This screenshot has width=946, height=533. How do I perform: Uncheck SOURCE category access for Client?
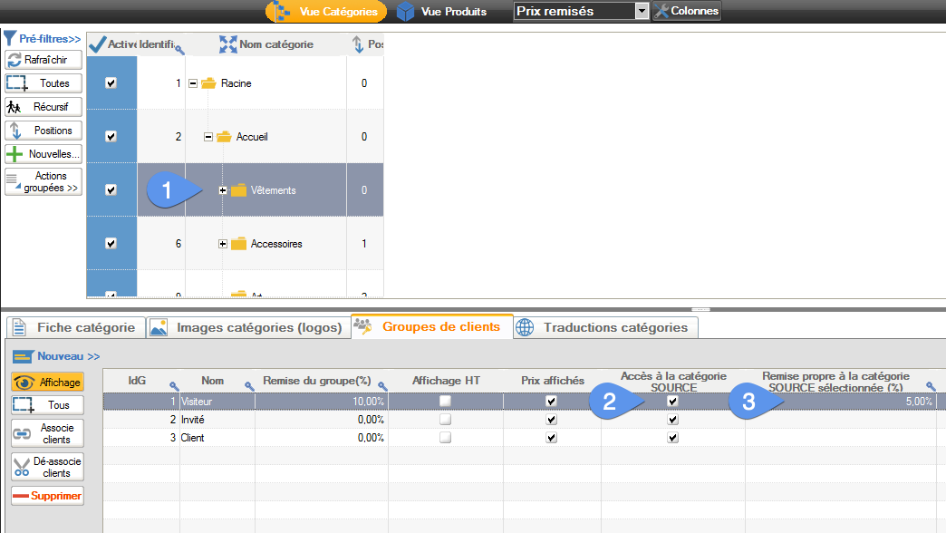(672, 438)
